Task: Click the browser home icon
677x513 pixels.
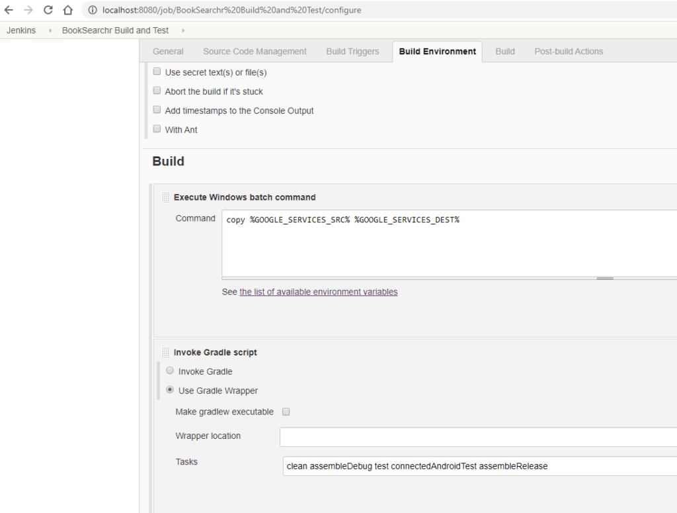Action: tap(67, 10)
